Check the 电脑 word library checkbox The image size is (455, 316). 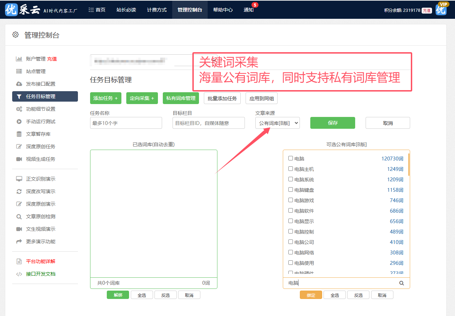290,158
